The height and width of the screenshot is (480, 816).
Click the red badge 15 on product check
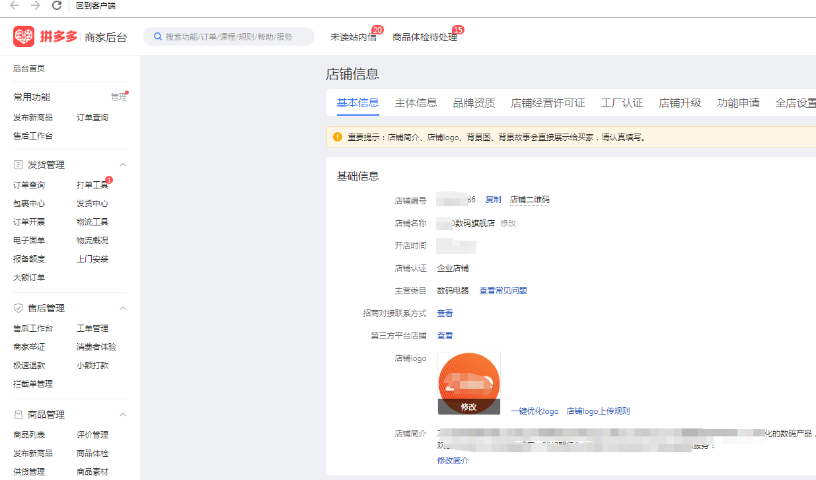point(458,30)
